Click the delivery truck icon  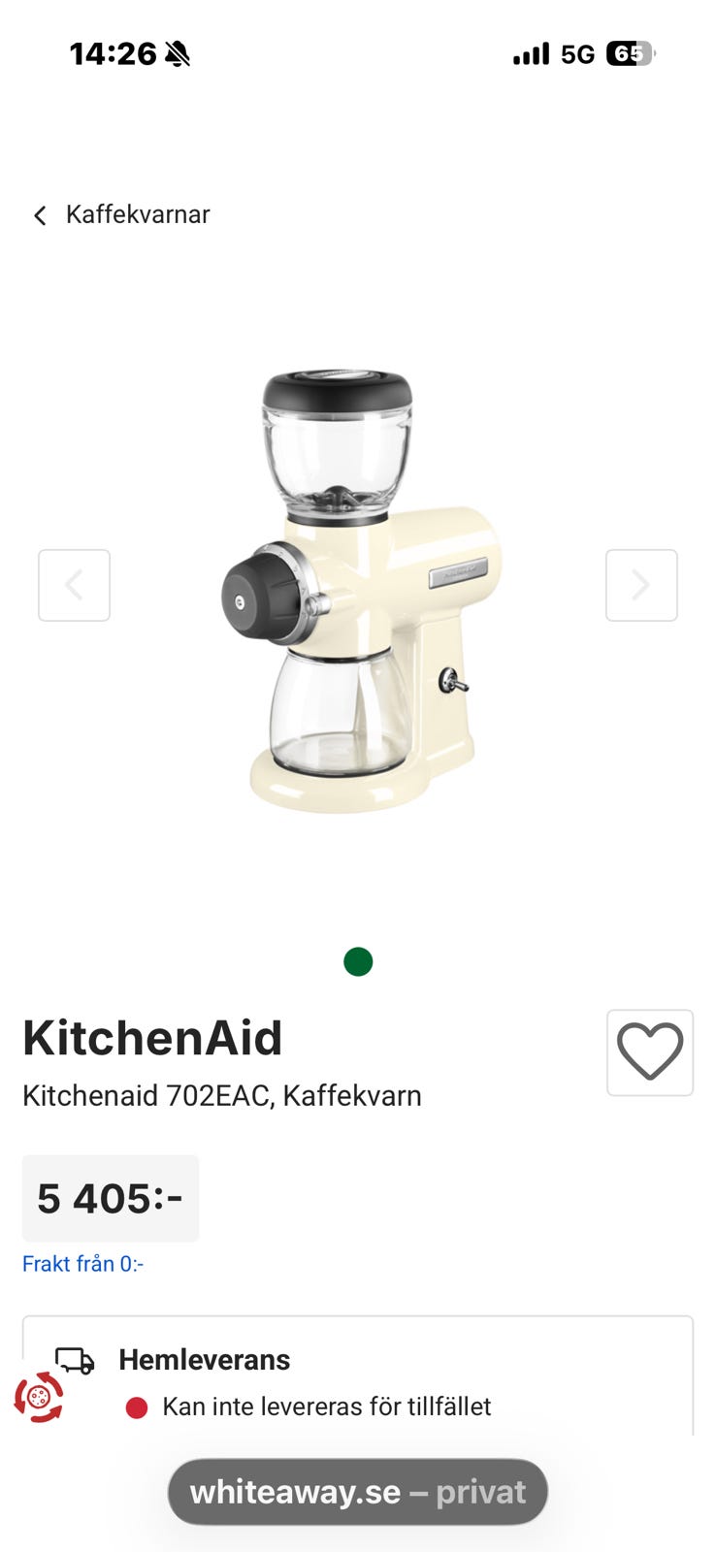tap(75, 1361)
